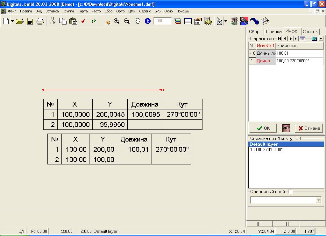Click the Print icon in toolbar
Screen dimensions: 326x236
(40, 21)
